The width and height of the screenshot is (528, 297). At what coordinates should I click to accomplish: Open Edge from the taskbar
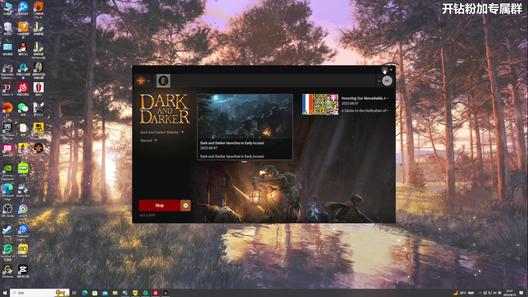(84, 293)
